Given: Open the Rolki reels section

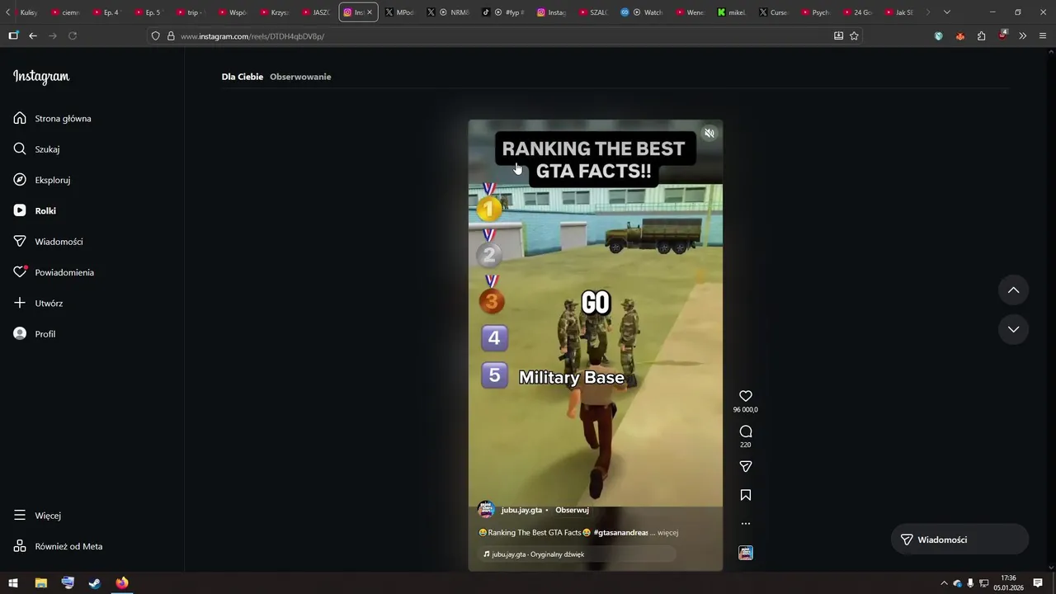Looking at the screenshot, I should [35, 210].
